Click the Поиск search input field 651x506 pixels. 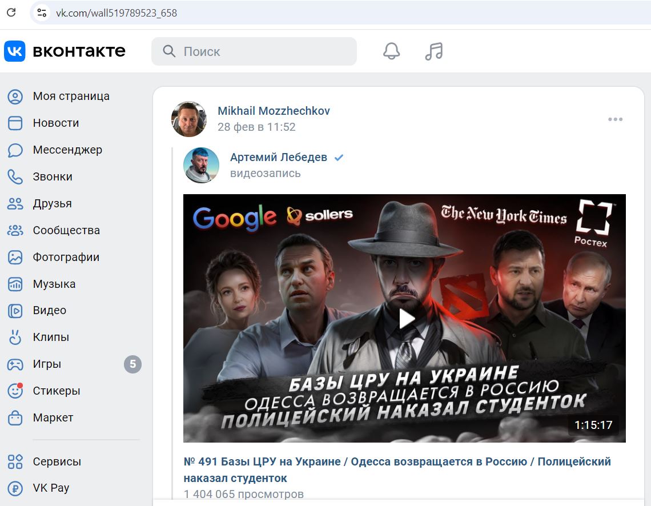[x=254, y=51]
